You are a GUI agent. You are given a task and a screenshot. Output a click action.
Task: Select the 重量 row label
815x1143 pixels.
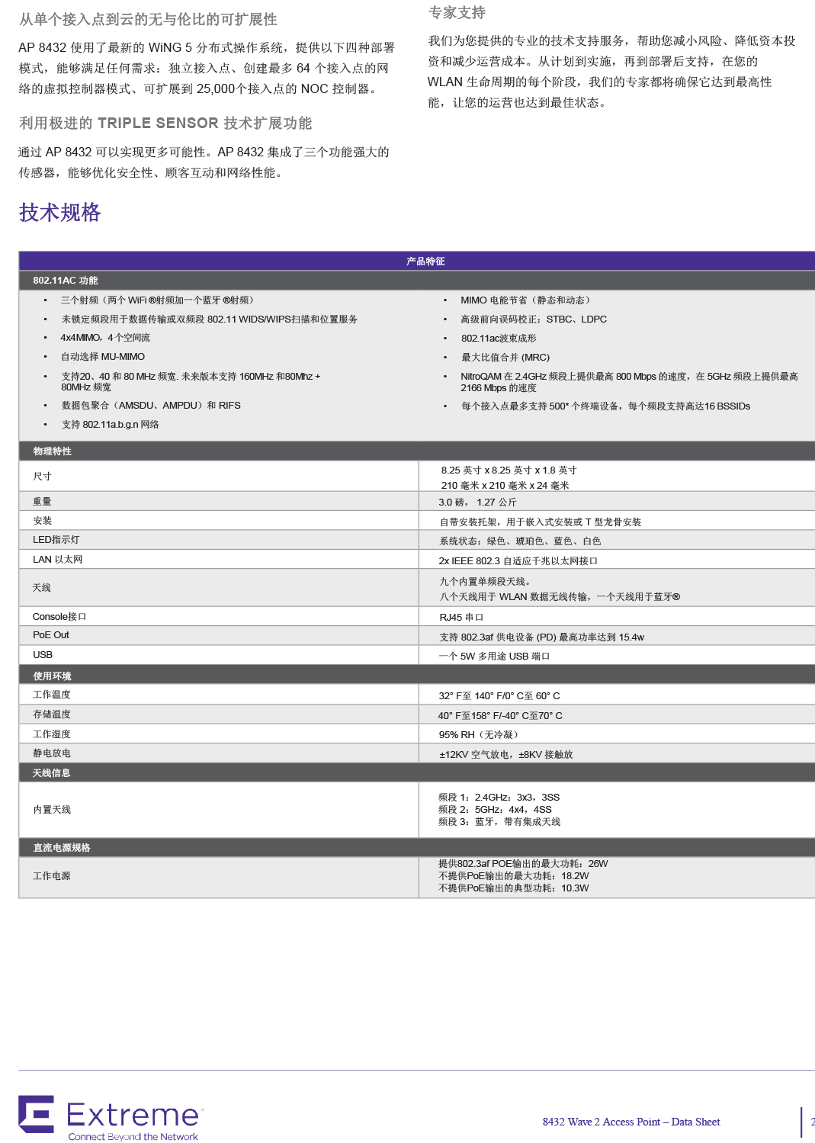pos(42,502)
